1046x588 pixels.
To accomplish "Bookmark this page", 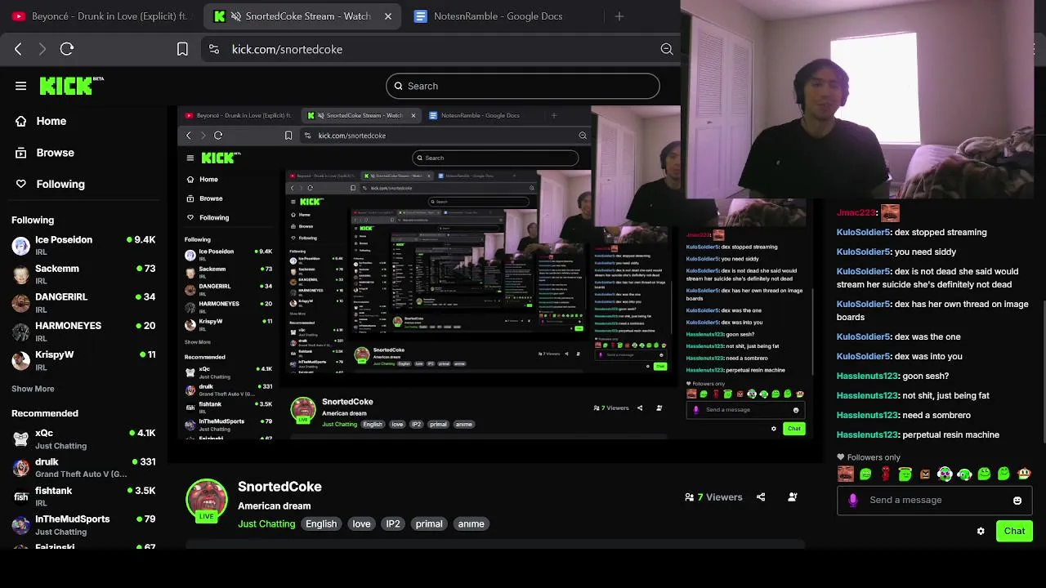I will point(182,49).
